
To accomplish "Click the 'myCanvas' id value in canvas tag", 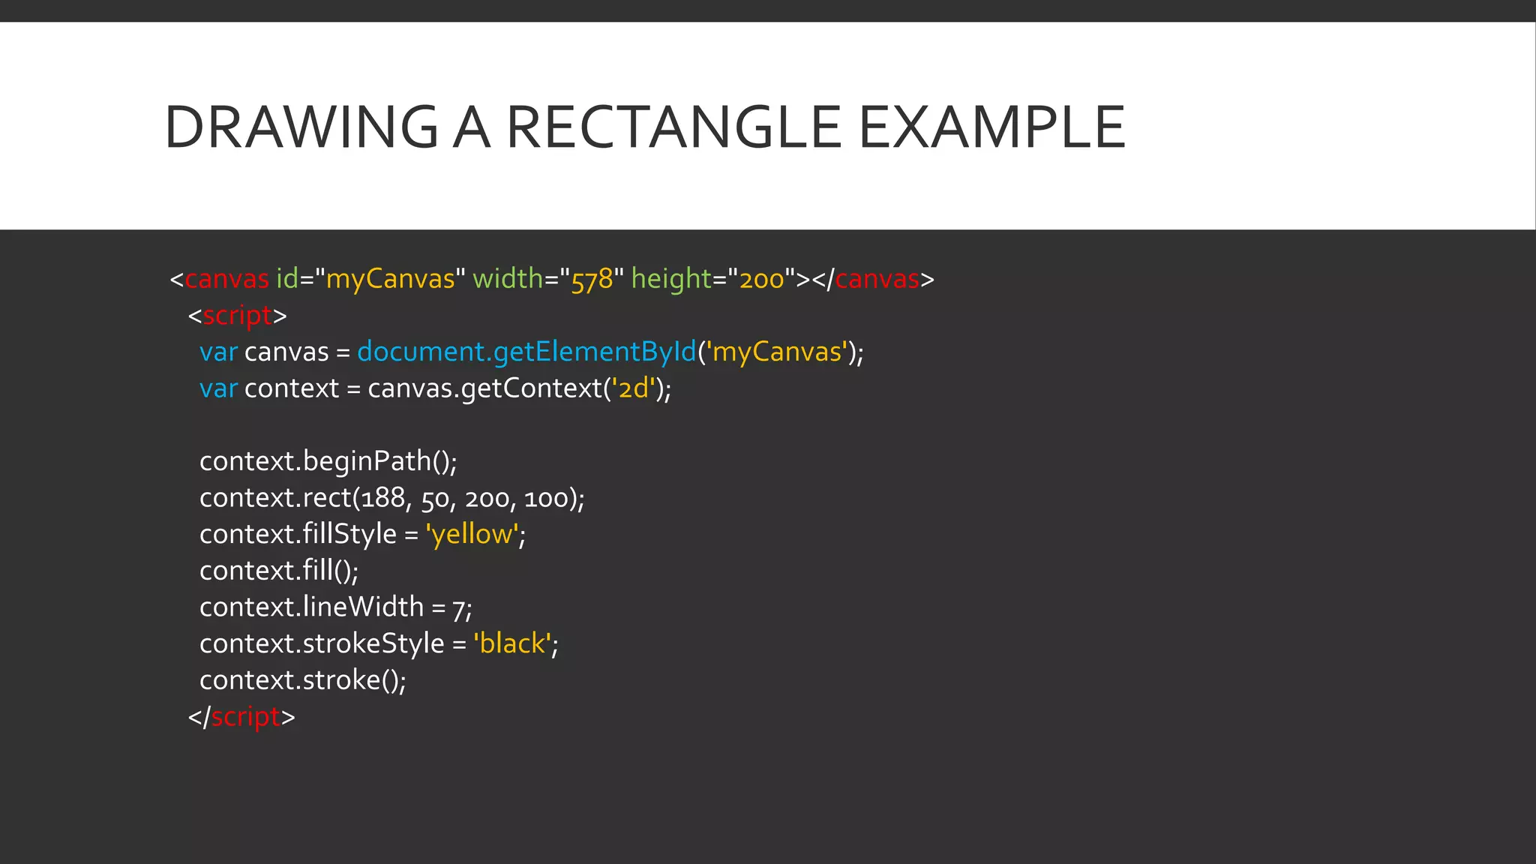I will click(x=390, y=279).
